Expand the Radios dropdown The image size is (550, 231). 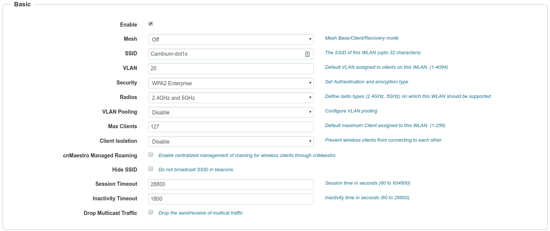[x=231, y=98]
